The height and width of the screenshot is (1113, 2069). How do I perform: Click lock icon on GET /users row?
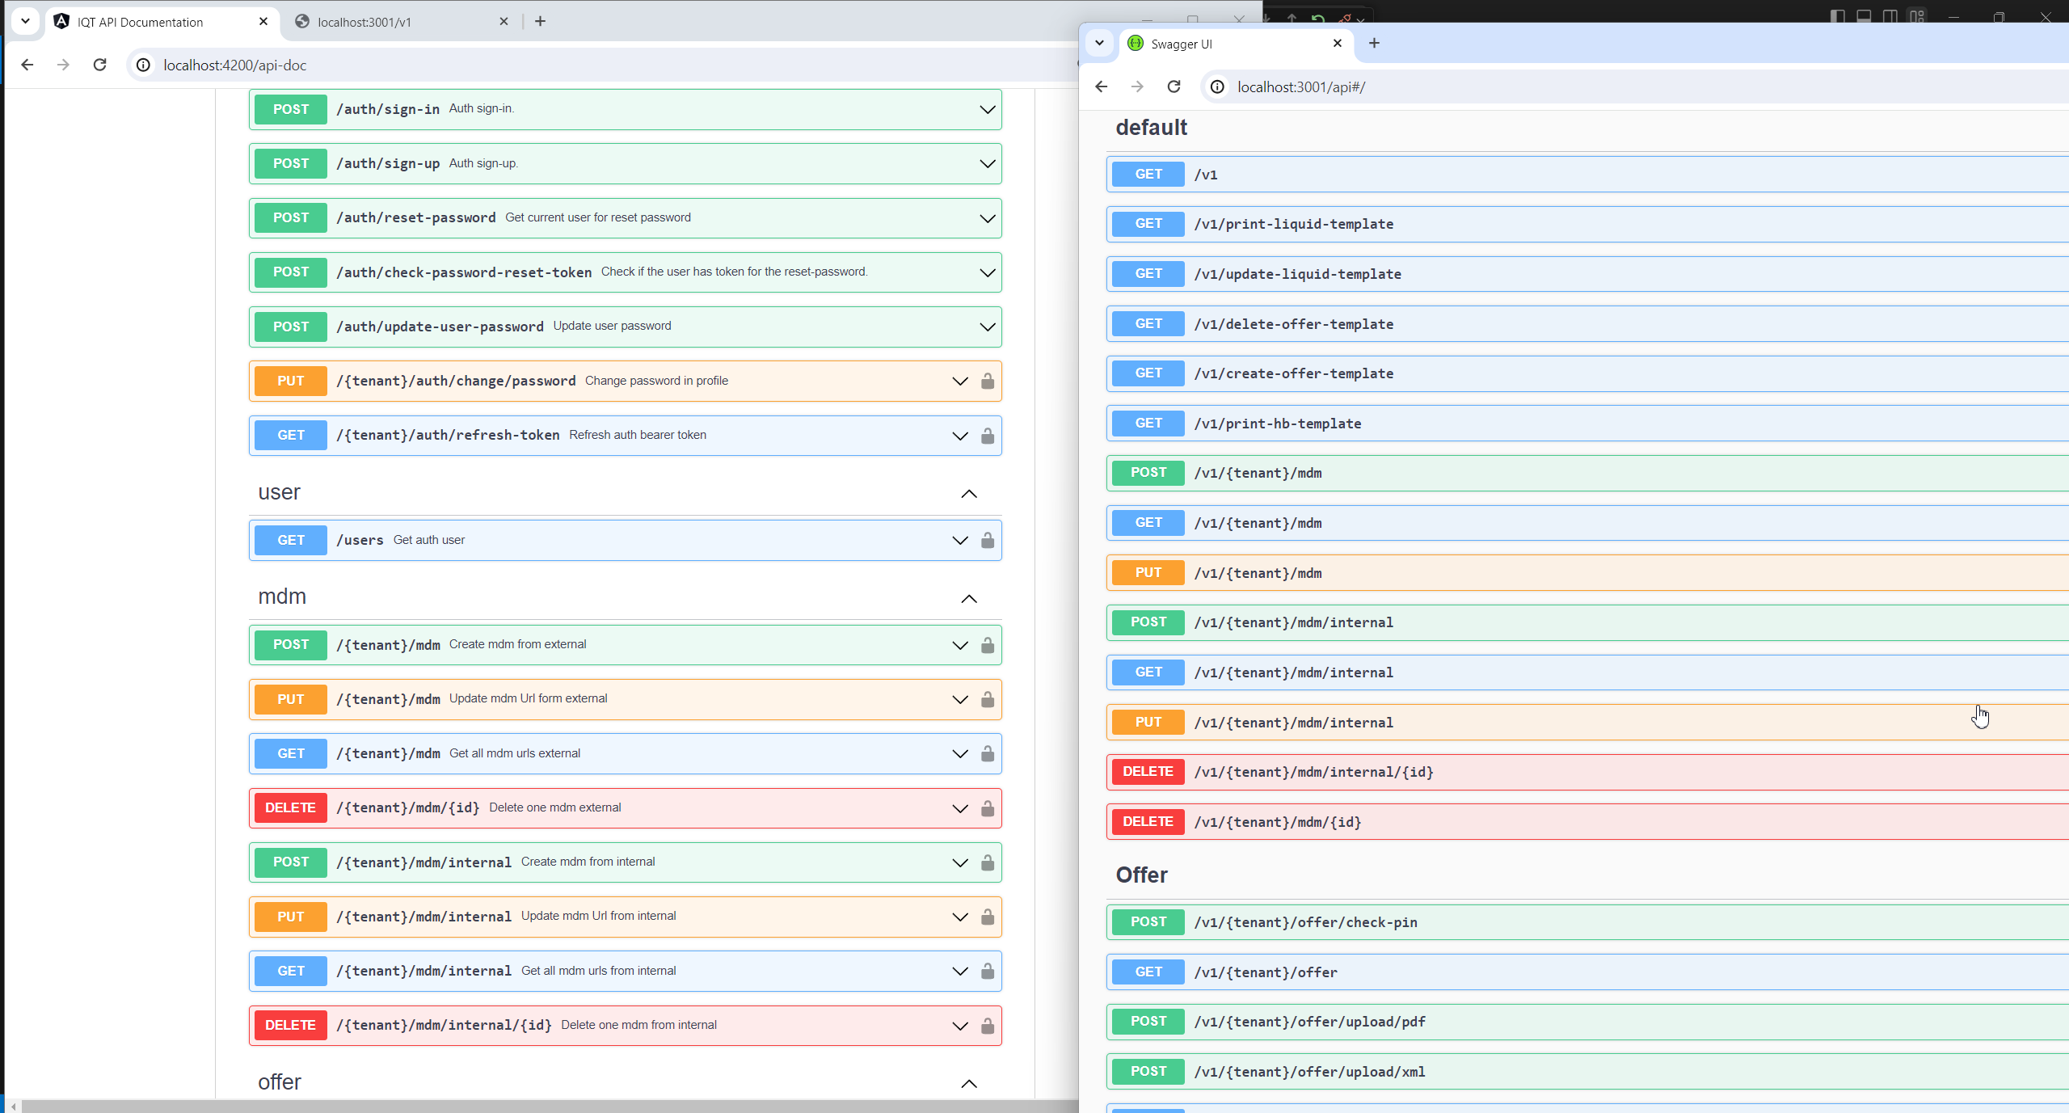click(987, 540)
